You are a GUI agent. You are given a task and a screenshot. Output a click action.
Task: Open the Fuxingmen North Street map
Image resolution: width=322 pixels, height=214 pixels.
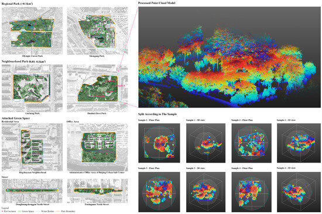[97, 191]
